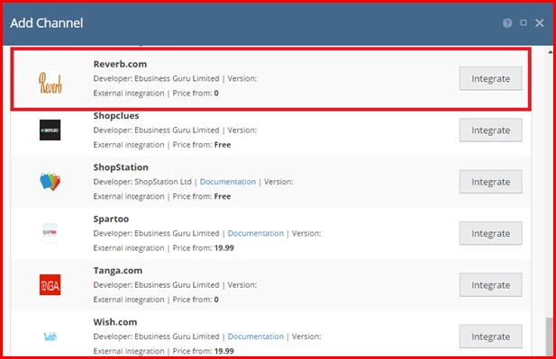Select the Spartoo title text
This screenshot has width=556, height=359.
point(111,219)
